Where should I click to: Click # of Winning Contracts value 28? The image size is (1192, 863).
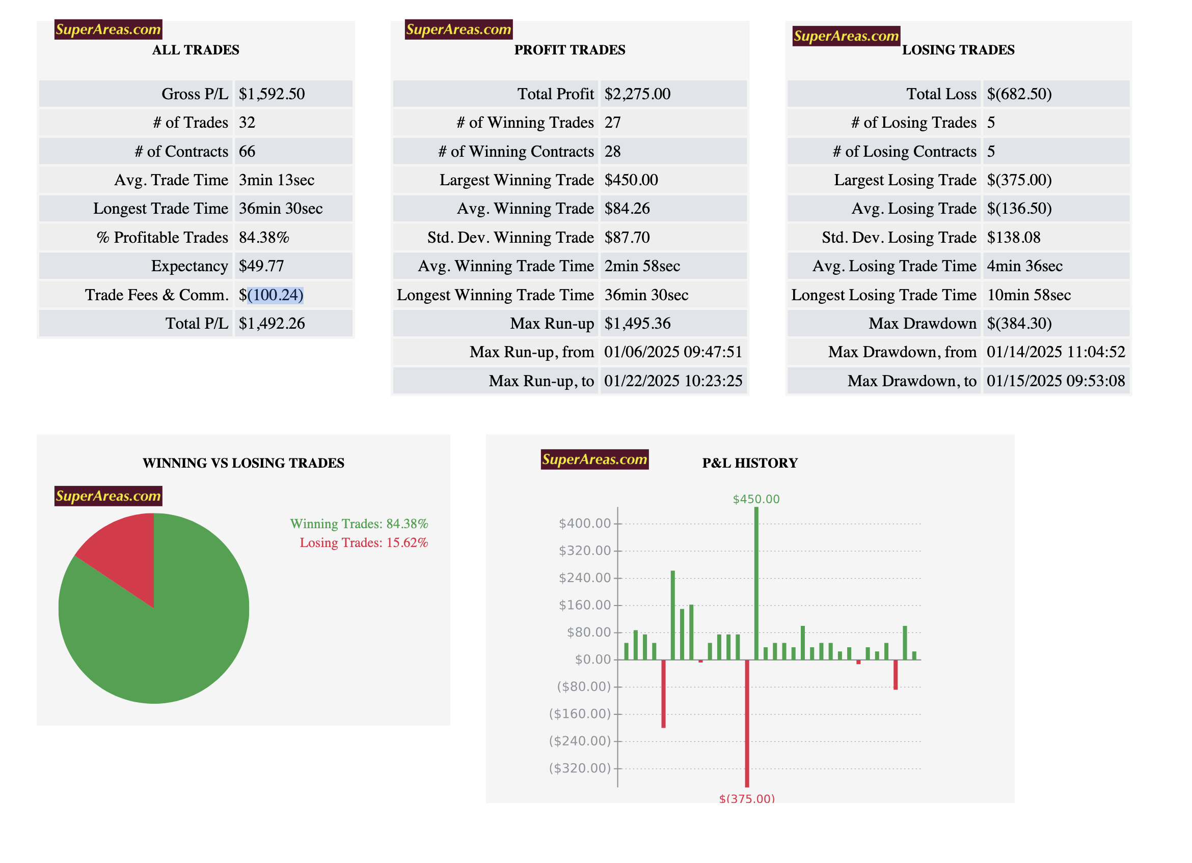click(613, 151)
